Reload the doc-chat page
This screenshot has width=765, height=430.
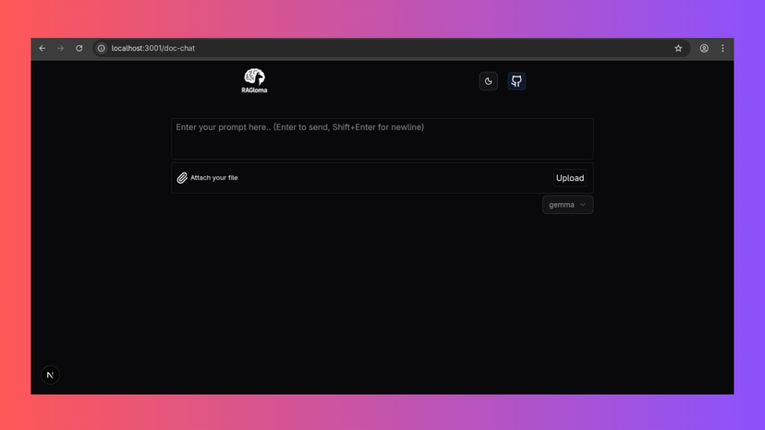79,48
